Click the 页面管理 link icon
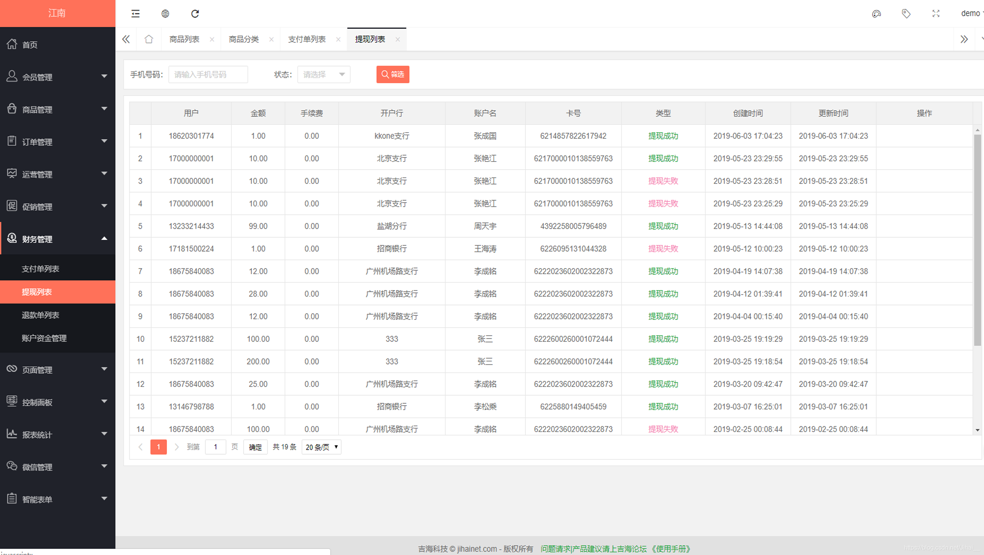 12,369
